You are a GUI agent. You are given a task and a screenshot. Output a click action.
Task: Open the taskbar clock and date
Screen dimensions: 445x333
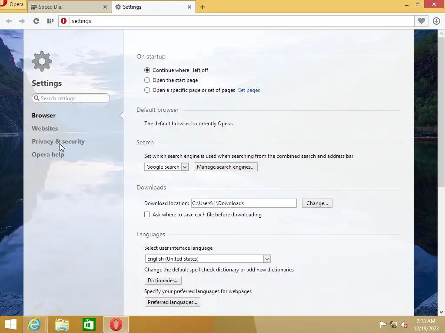(426, 324)
